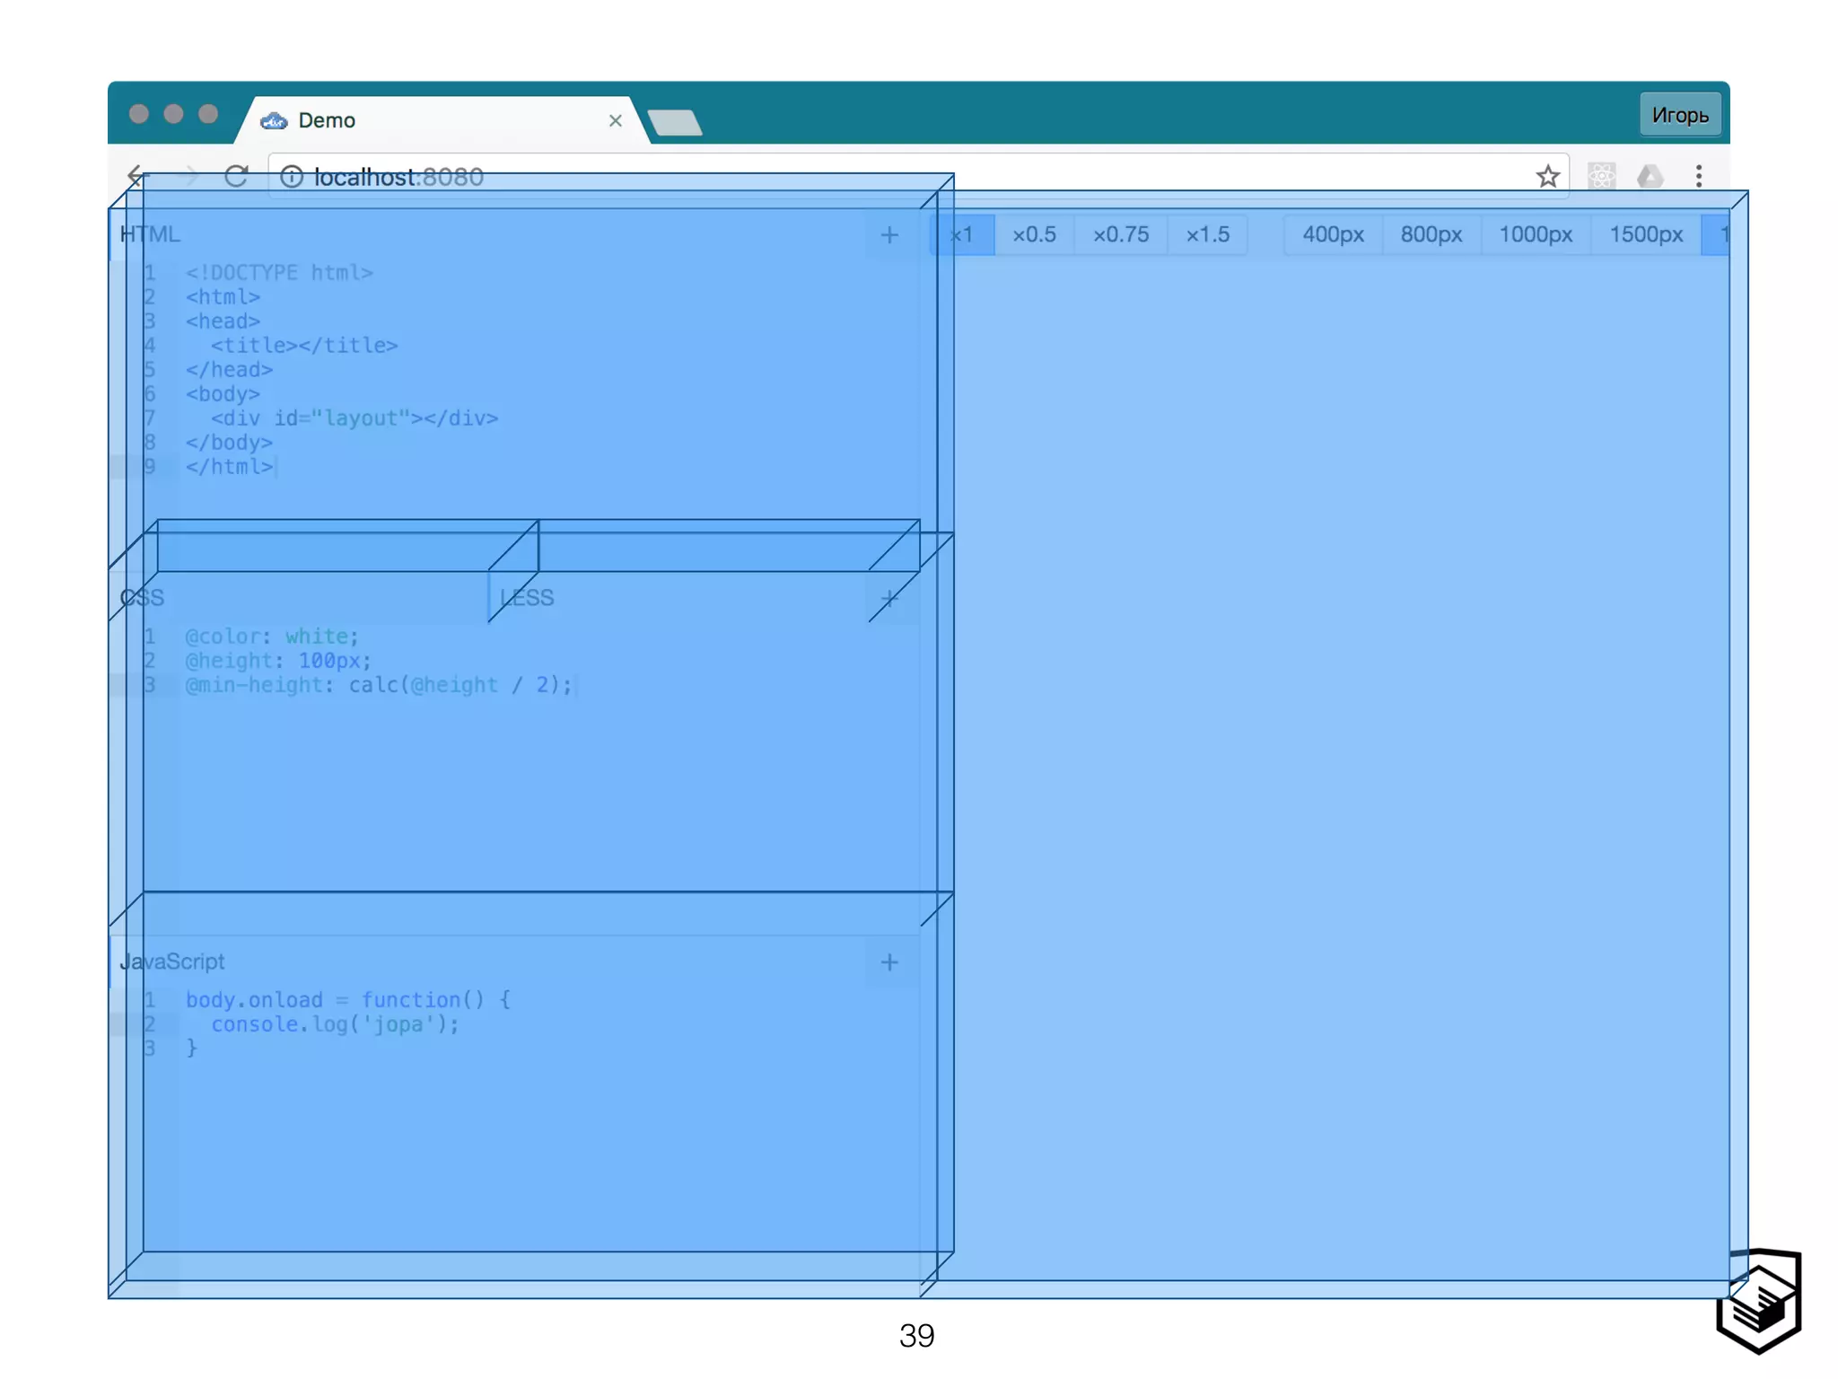The image size is (1838, 1379).
Task: Select the x1 zoom scale
Action: point(962,235)
